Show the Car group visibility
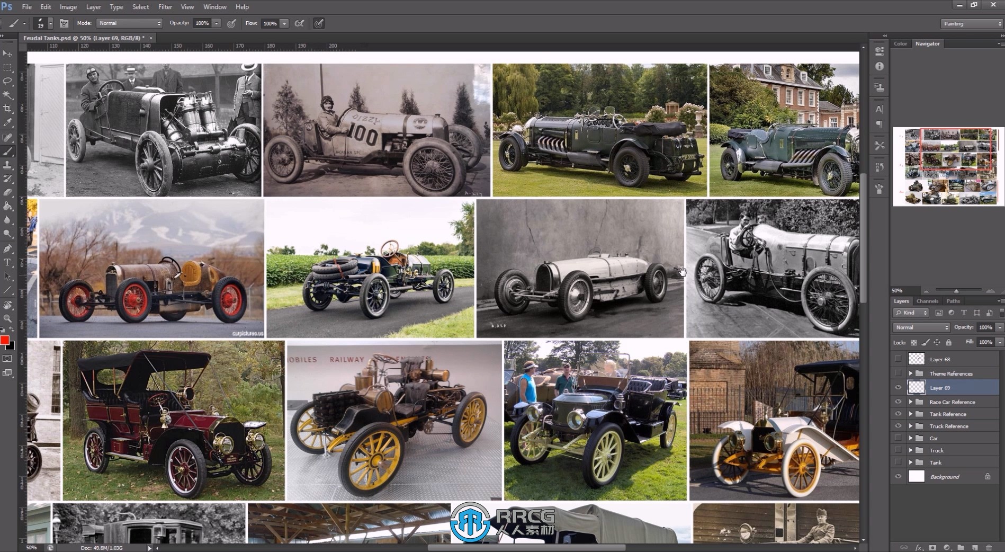Viewport: 1005px width, 552px height. pos(898,438)
